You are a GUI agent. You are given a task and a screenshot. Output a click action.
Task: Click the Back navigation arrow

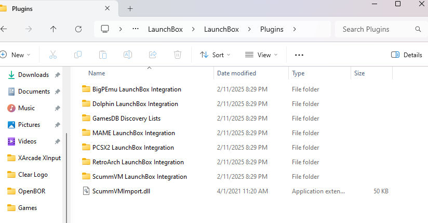pos(4,29)
